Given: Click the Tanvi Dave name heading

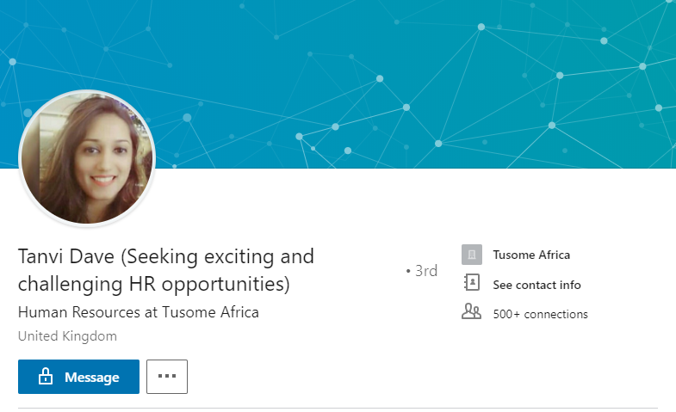Looking at the screenshot, I should pyautogui.click(x=67, y=256).
